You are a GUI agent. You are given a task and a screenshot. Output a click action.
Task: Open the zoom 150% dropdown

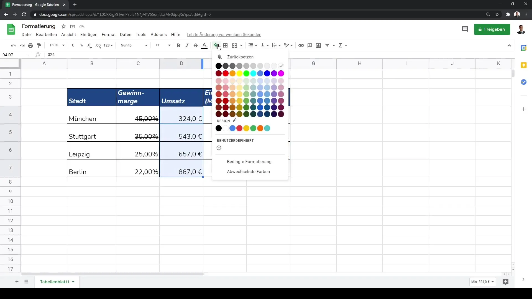pyautogui.click(x=57, y=45)
